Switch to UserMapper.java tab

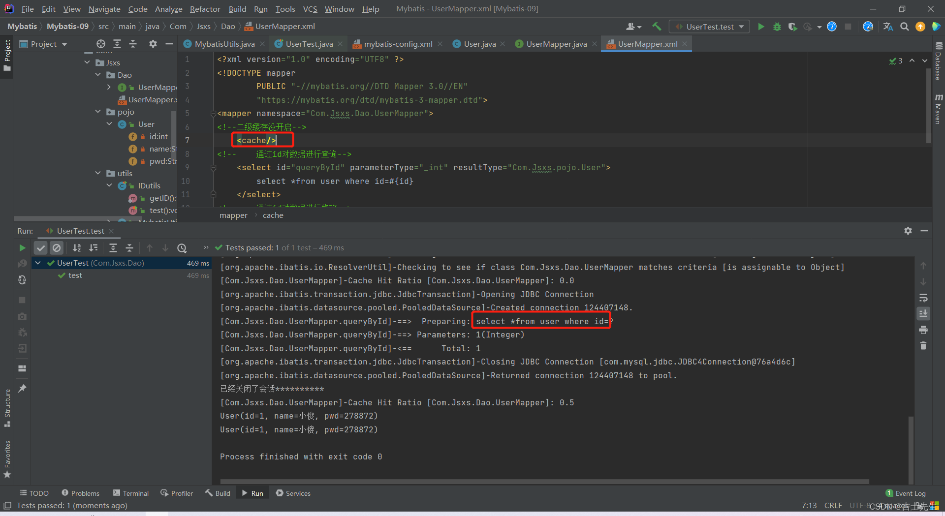click(x=556, y=44)
